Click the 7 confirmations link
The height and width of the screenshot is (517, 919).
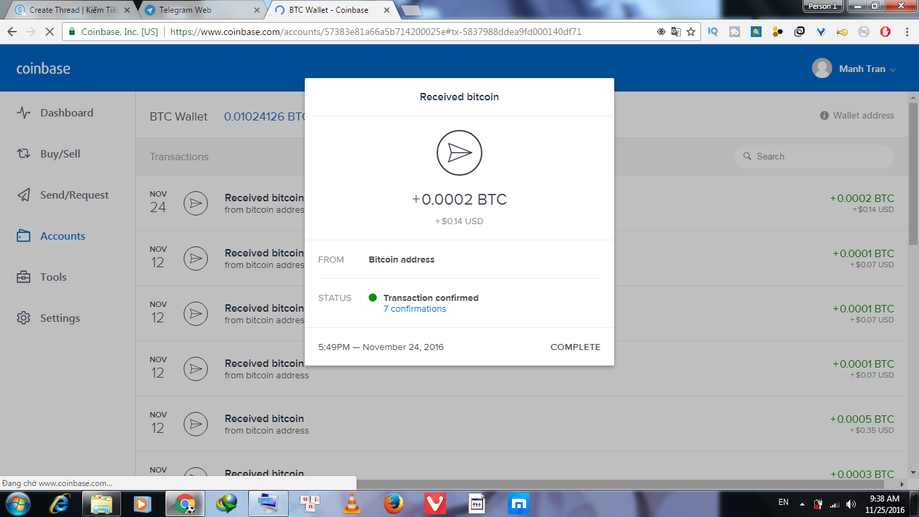coord(414,309)
